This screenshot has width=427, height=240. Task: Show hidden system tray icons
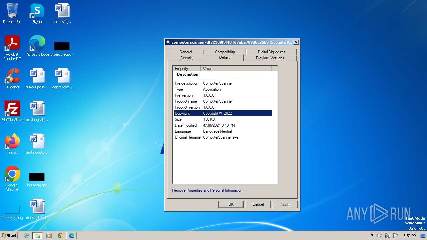[x=372, y=236]
